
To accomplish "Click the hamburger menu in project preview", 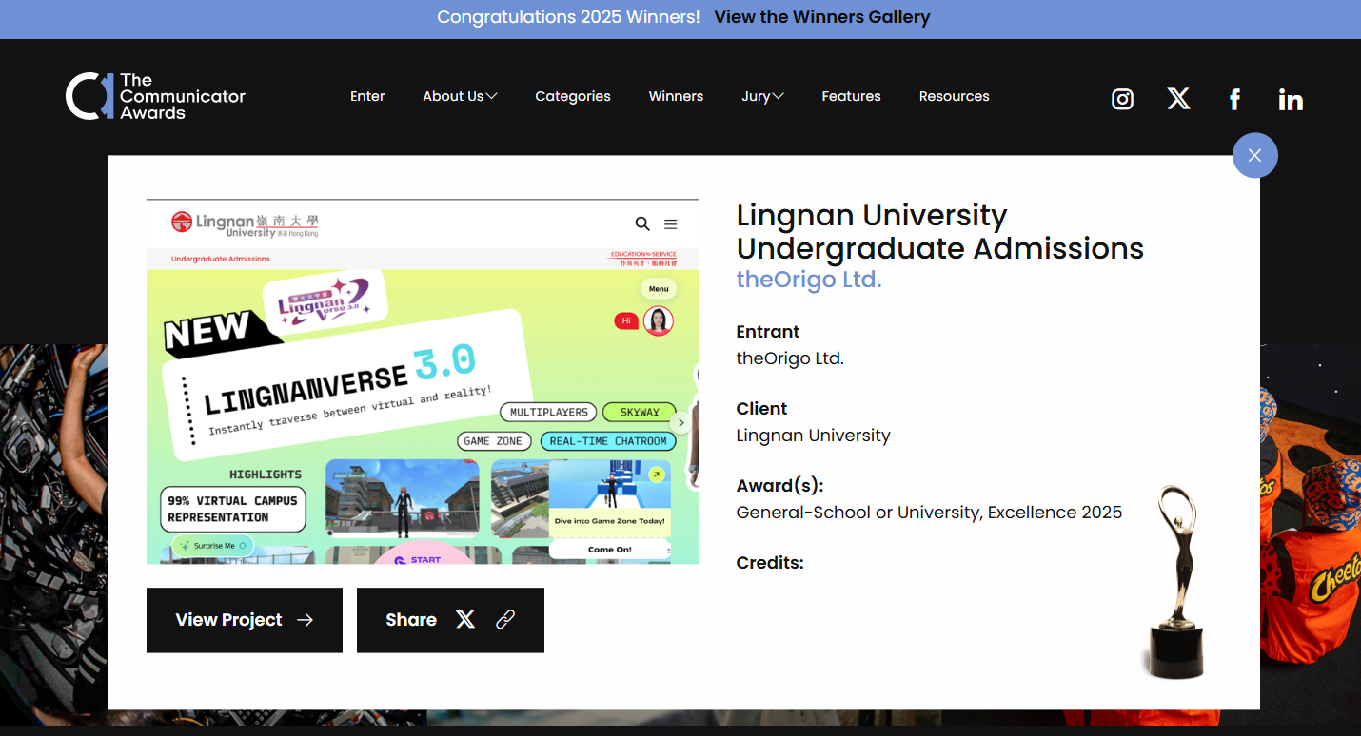I will (670, 224).
